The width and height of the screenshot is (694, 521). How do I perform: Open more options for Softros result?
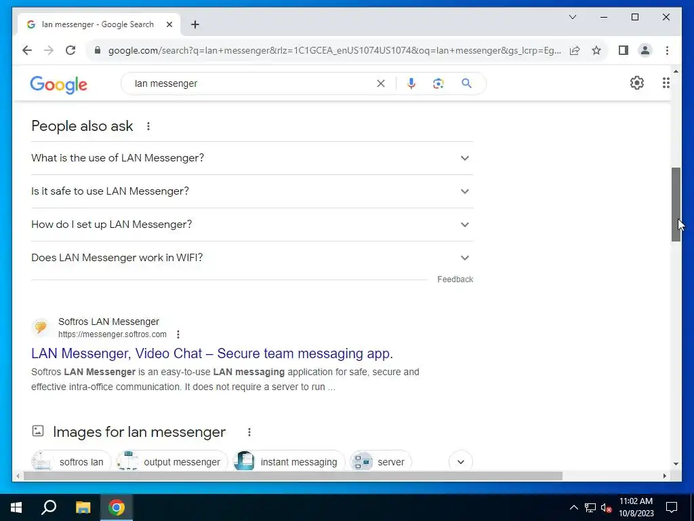(x=178, y=334)
